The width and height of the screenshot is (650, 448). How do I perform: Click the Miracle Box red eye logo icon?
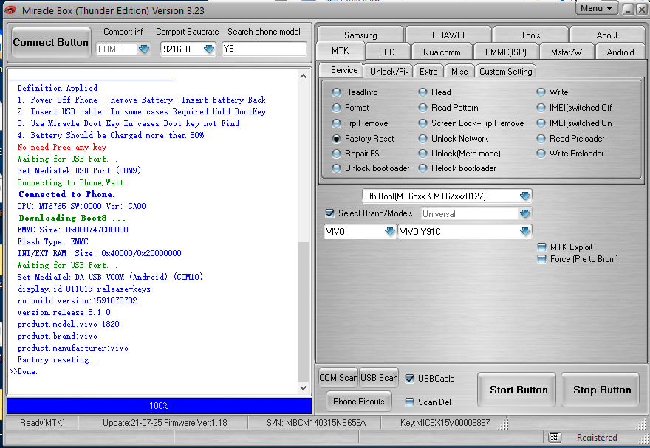point(10,10)
